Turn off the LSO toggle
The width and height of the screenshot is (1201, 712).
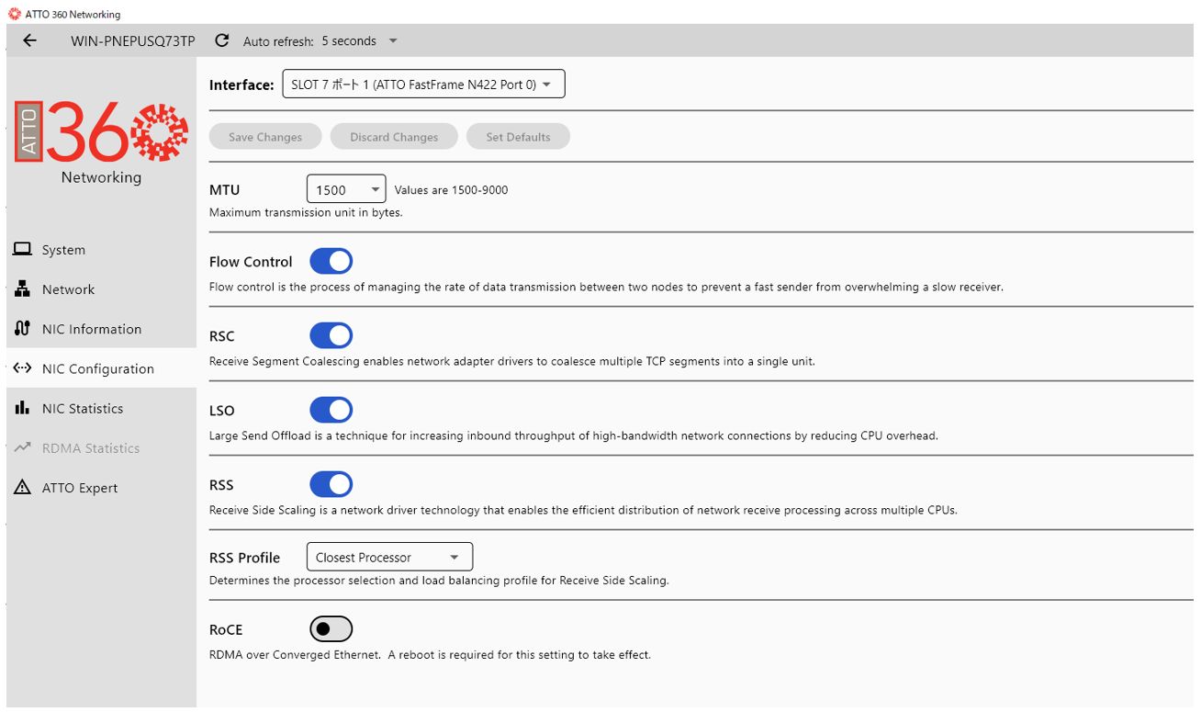[x=331, y=410]
